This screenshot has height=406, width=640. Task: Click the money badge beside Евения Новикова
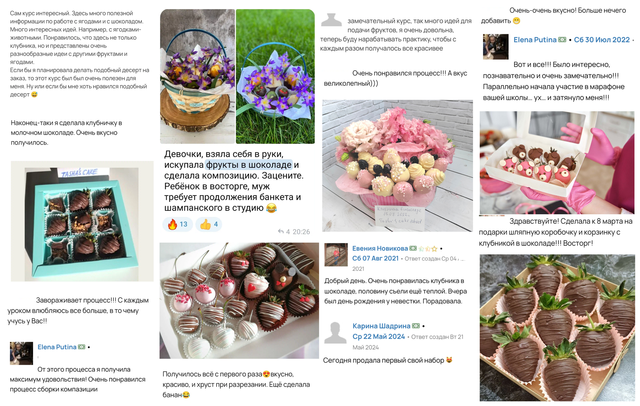(413, 248)
